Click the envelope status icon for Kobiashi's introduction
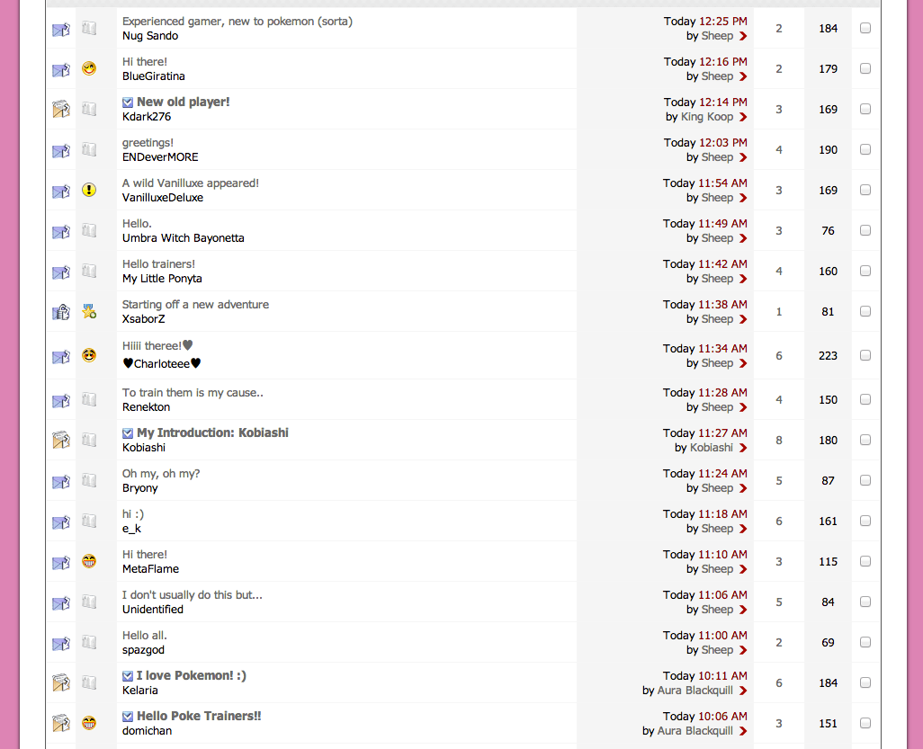 click(x=60, y=441)
